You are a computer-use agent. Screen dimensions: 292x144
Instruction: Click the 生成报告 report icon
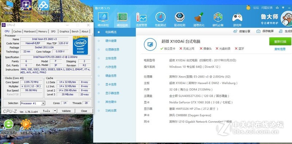(x=281, y=31)
